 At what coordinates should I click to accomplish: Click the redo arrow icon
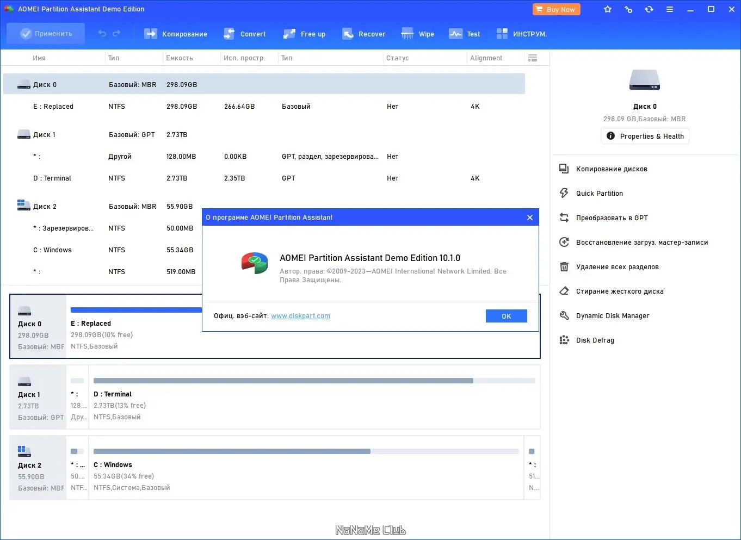[x=116, y=34]
